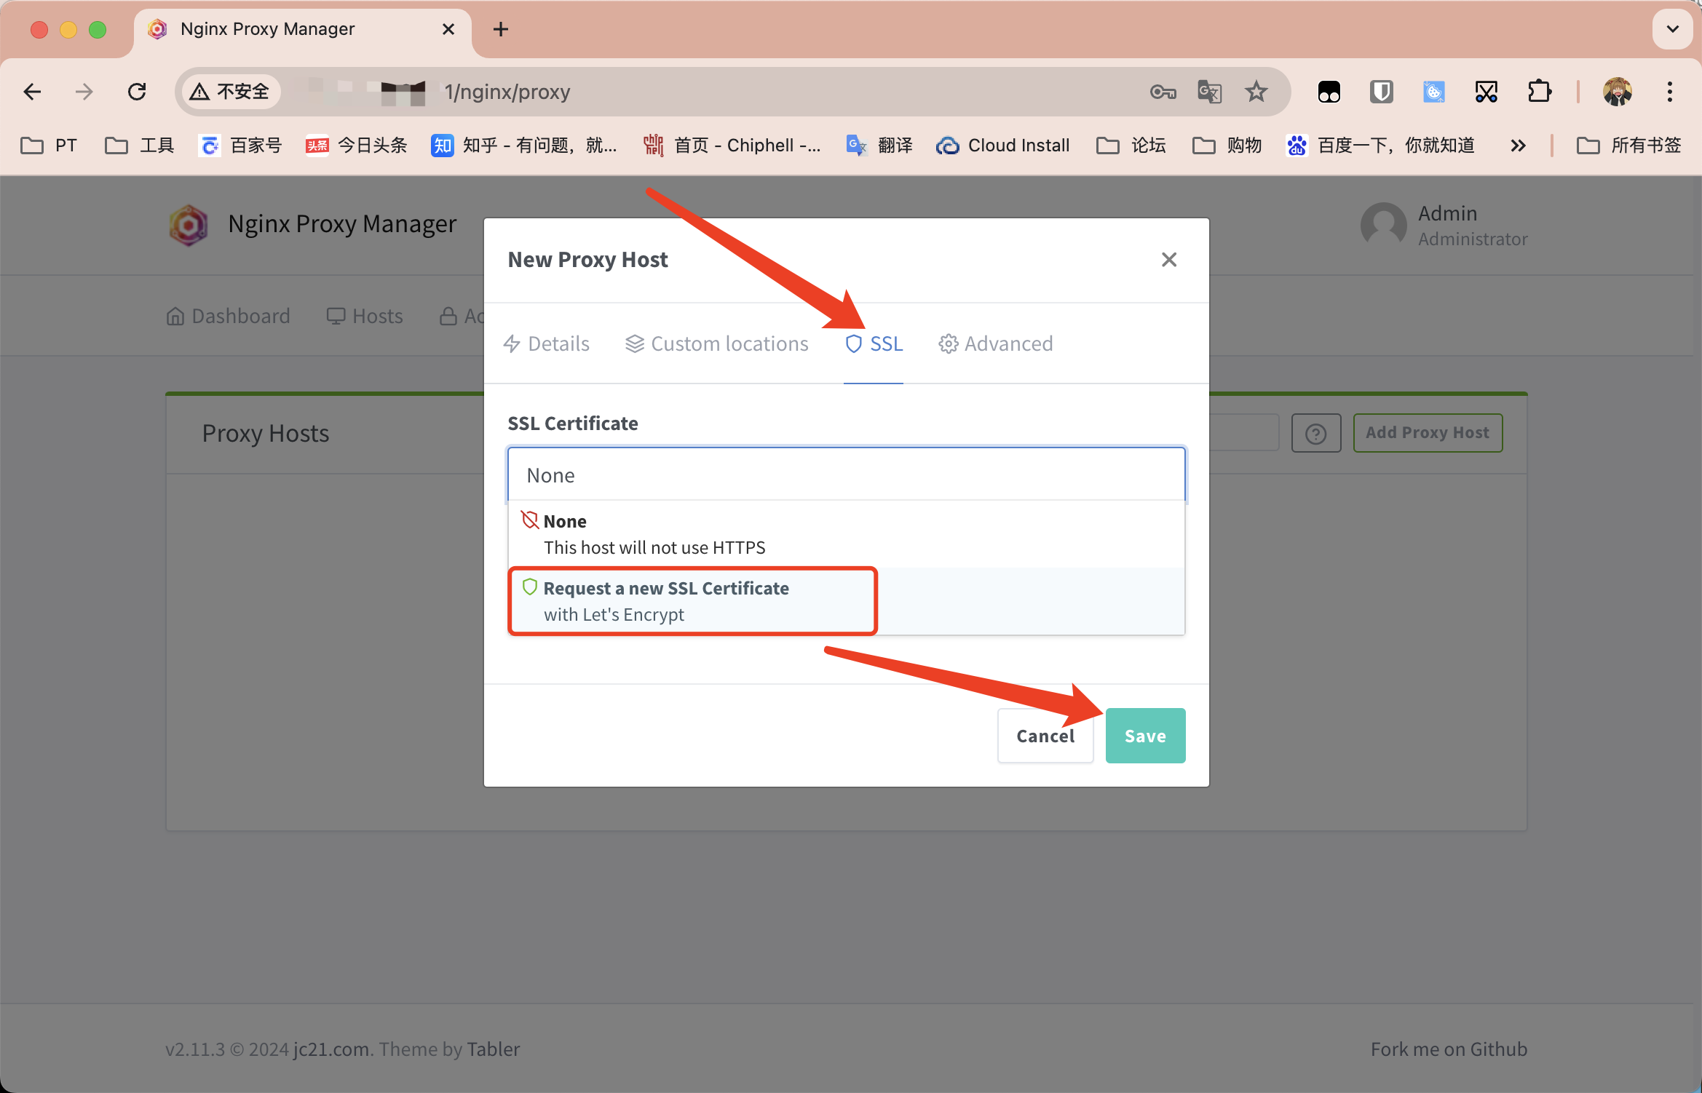Open the 购物 bookmark folder
Screen dimensions: 1702x1093
(1227, 146)
